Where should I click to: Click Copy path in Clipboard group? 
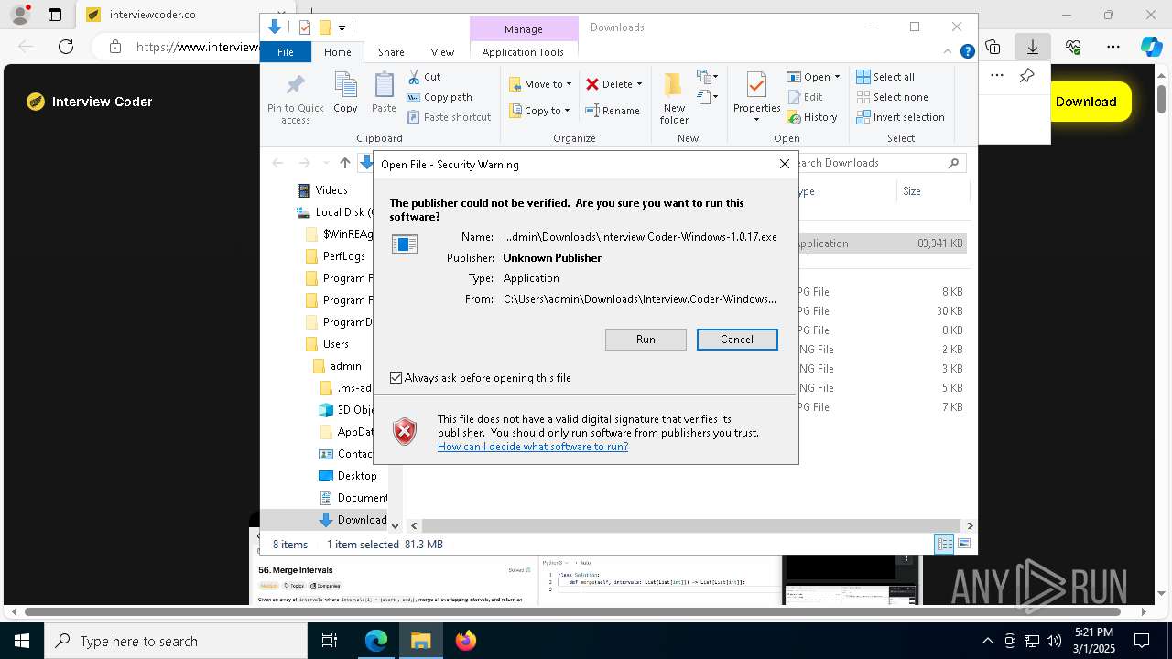tap(439, 97)
